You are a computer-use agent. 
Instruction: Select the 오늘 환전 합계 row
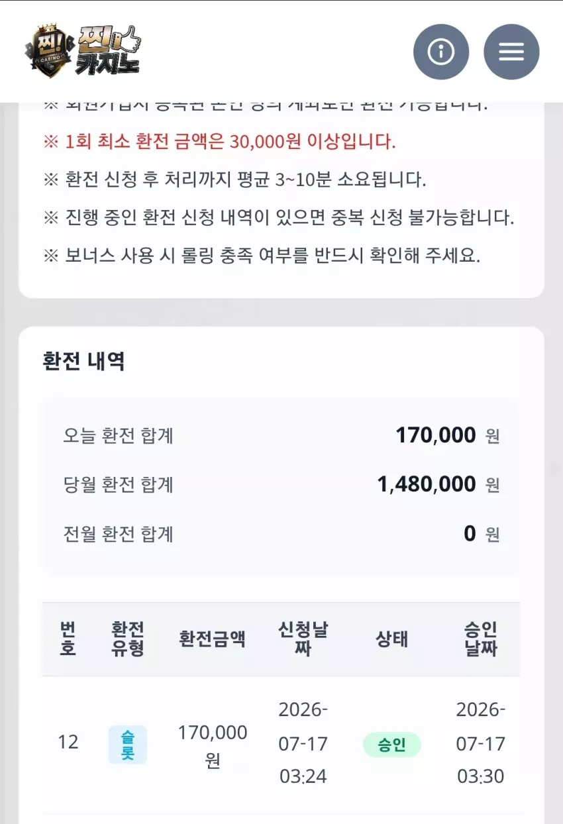tap(281, 436)
